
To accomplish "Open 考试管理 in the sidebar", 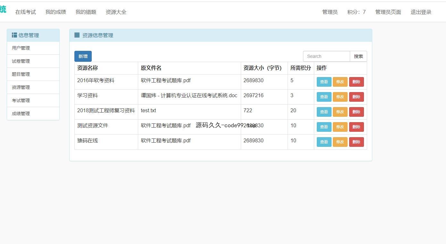I will (21, 100).
